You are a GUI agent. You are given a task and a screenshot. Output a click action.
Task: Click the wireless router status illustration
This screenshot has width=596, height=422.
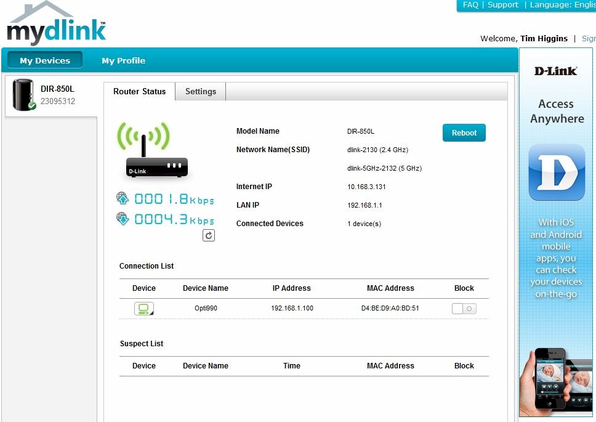153,150
